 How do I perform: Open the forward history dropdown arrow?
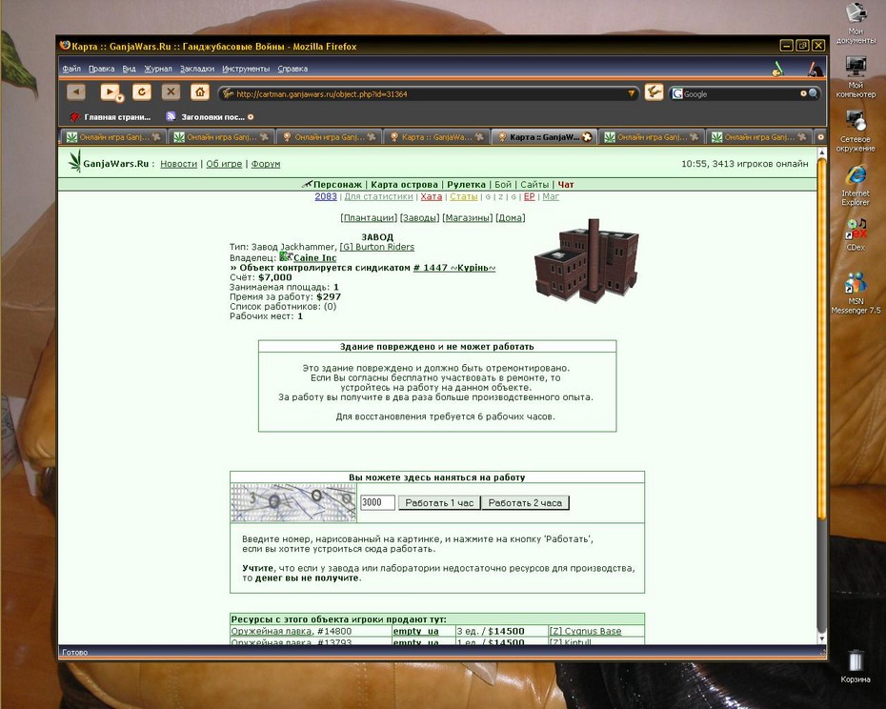120,98
